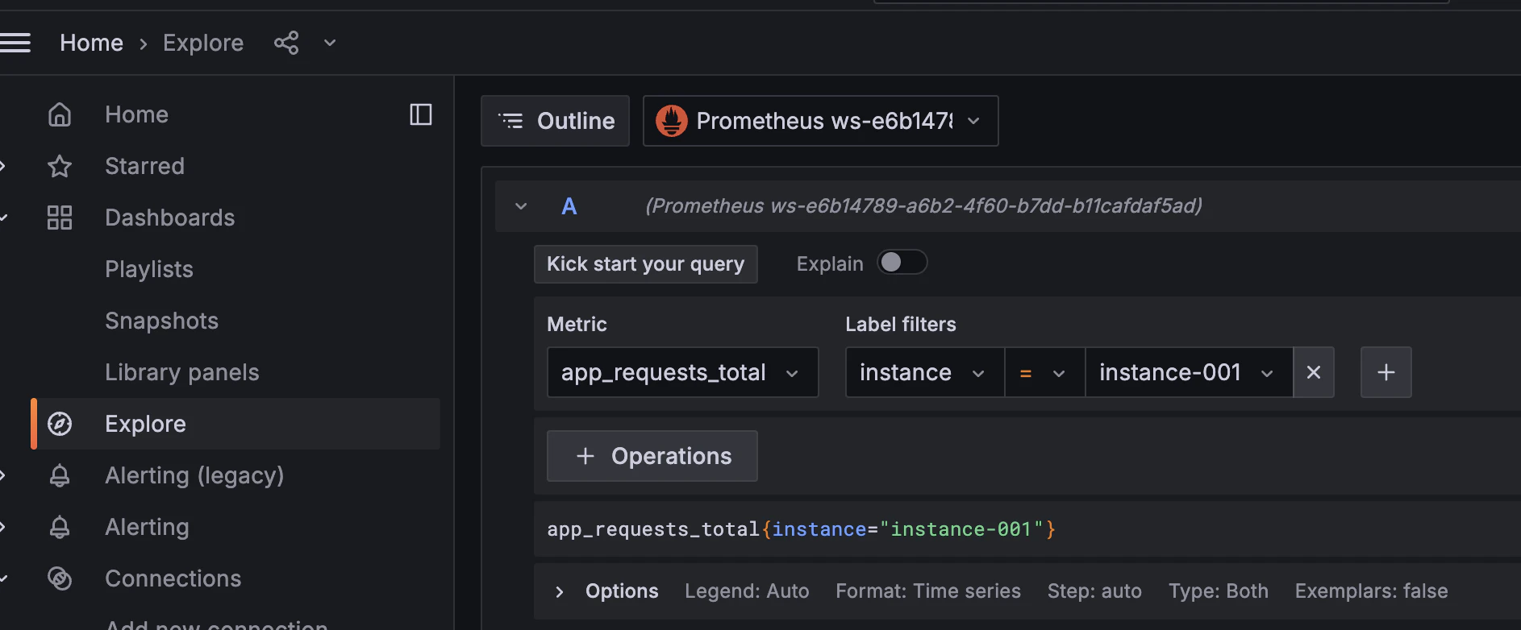Click the Explore breadcrumb
Screen dimensions: 1521x630
pyautogui.click(x=203, y=43)
